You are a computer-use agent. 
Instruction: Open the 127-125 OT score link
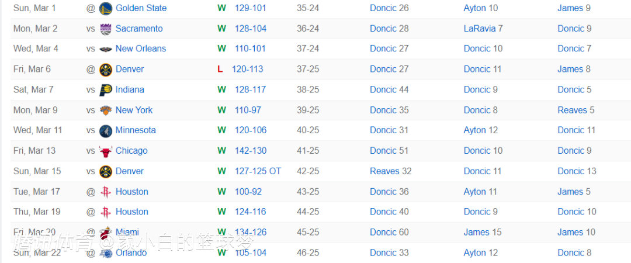click(x=258, y=171)
